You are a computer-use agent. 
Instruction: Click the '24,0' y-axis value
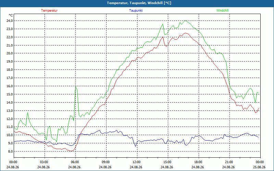point(10,21)
